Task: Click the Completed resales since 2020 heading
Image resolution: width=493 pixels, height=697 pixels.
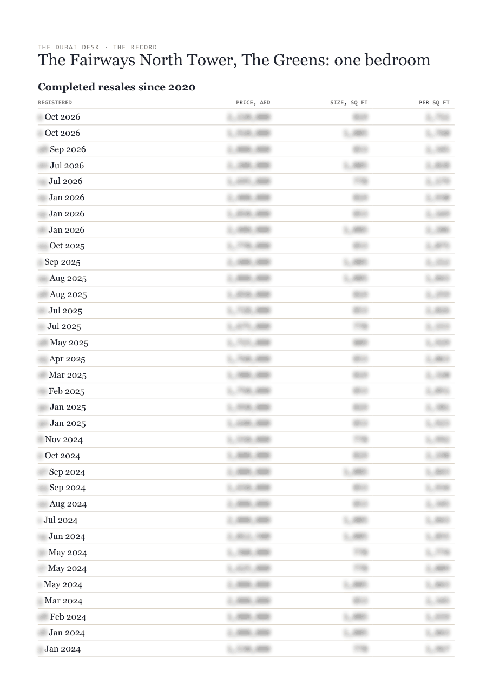Action: (x=116, y=87)
